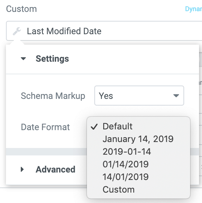The height and width of the screenshot is (203, 202).
Task: Click the gray divider bar above Advanced
Action: coord(46,152)
